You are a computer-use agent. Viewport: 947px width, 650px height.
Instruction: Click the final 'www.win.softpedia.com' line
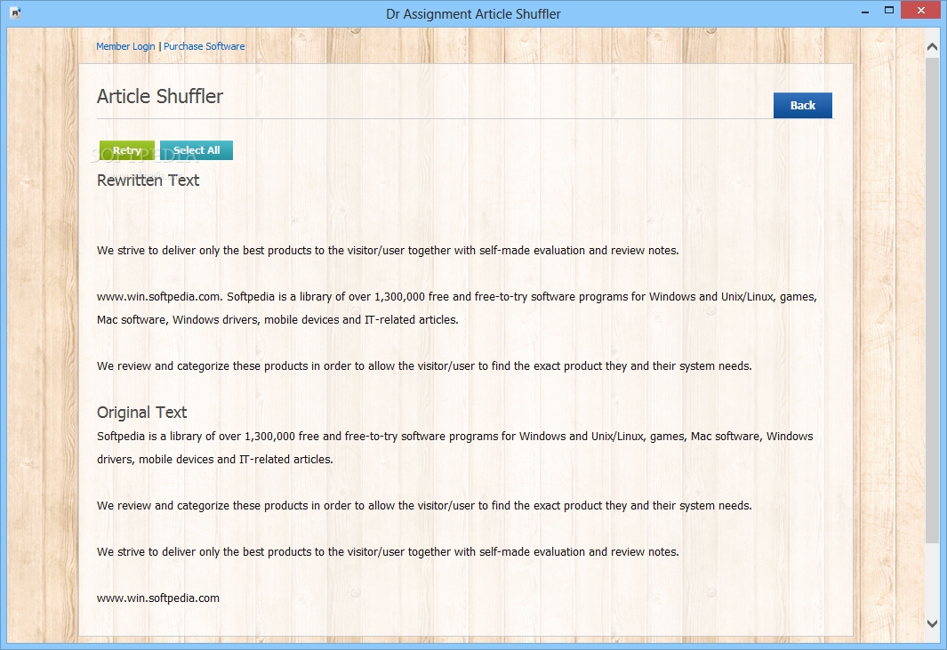point(158,598)
